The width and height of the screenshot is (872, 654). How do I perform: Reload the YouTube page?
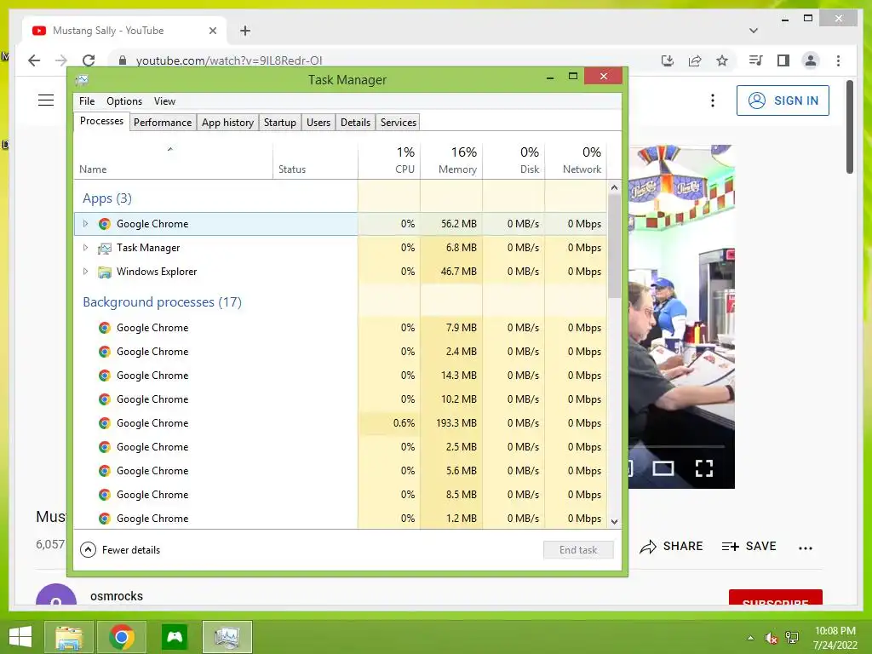tap(89, 60)
